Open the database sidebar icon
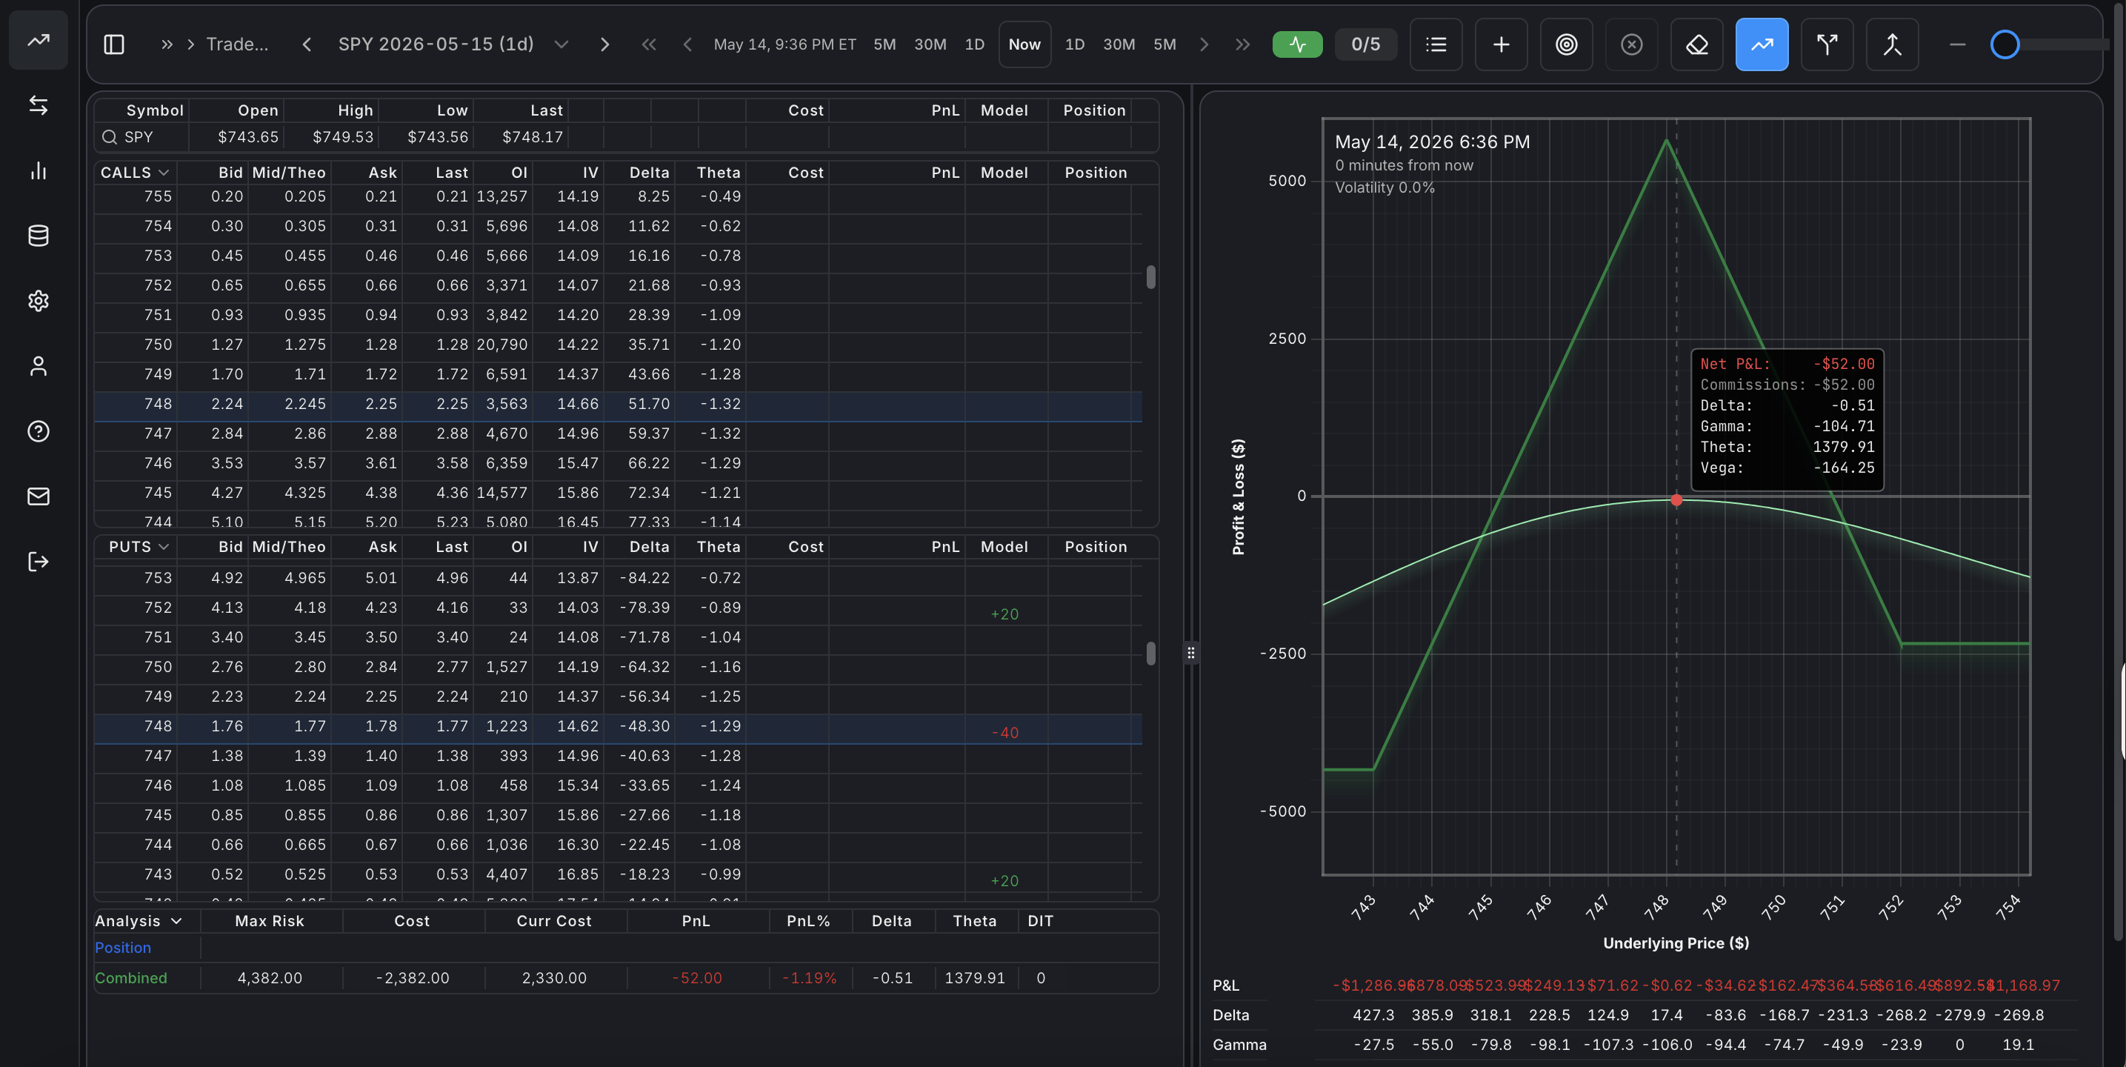This screenshot has width=2126, height=1067. click(x=38, y=236)
